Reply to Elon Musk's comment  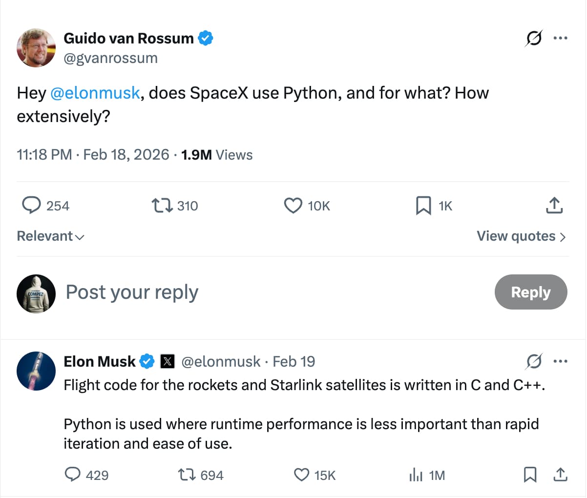tap(73, 475)
